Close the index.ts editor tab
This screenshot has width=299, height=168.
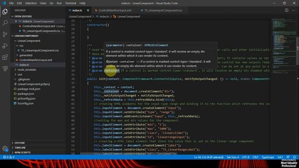pos(88,10)
